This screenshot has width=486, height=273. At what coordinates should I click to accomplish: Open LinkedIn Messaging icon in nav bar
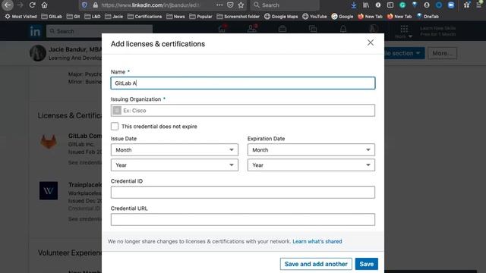click(x=313, y=29)
